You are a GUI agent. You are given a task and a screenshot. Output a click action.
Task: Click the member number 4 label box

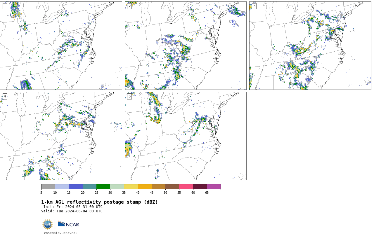[5, 96]
